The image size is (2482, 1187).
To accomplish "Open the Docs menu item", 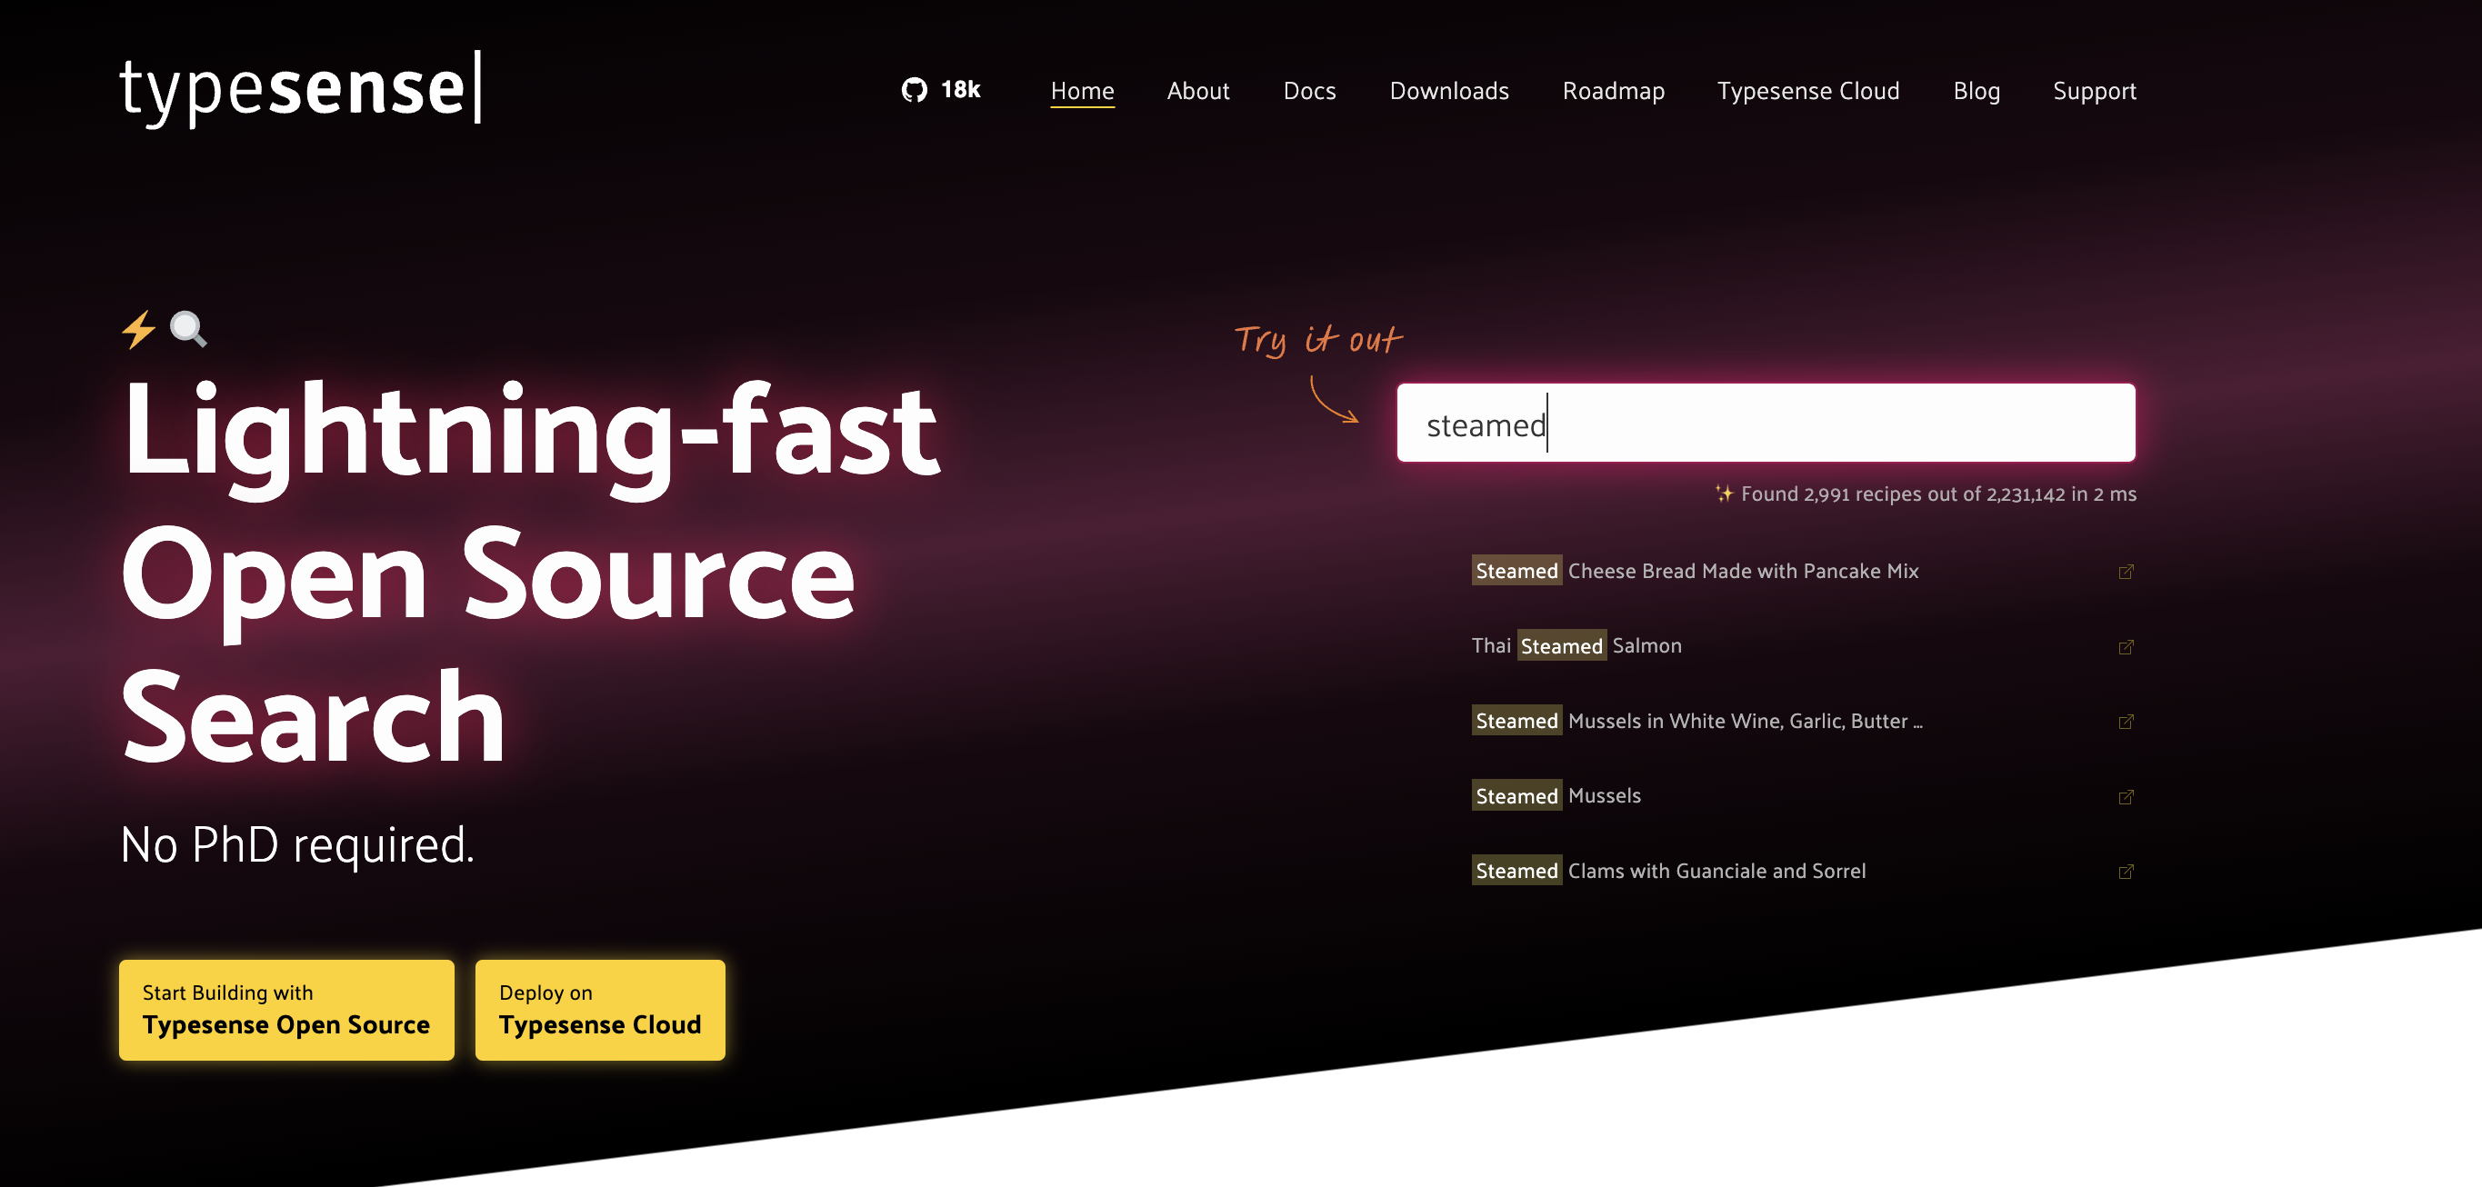I will click(x=1308, y=91).
